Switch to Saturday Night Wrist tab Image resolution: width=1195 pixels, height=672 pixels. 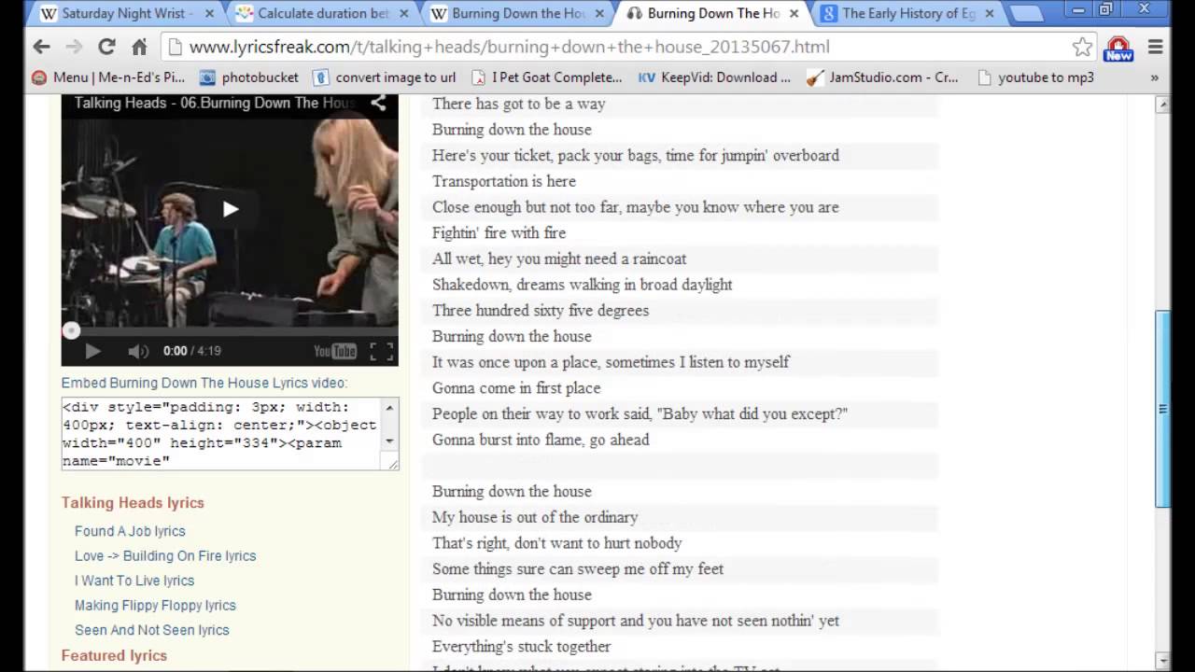[x=126, y=14]
